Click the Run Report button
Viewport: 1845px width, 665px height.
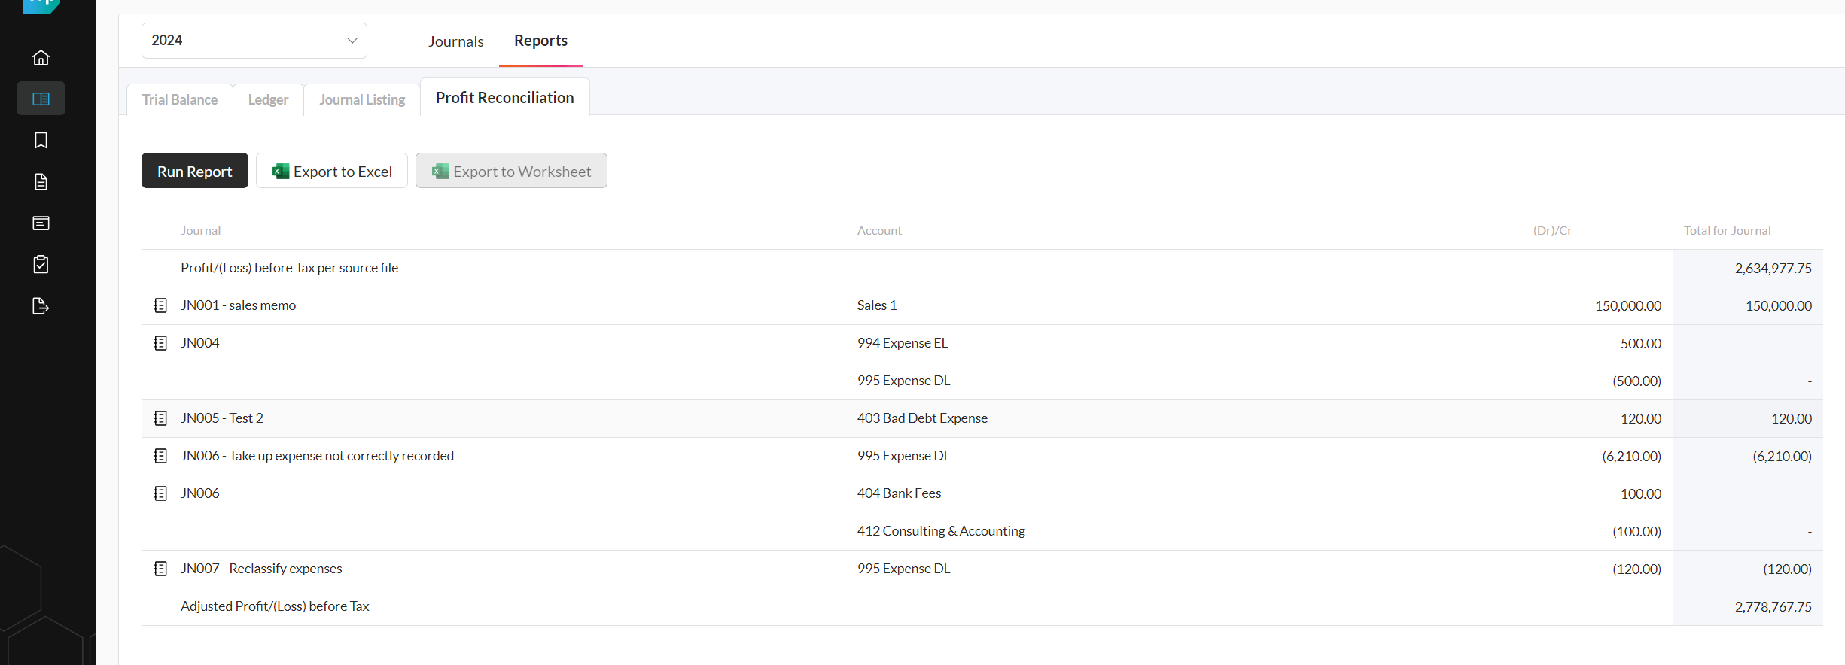[x=195, y=171]
